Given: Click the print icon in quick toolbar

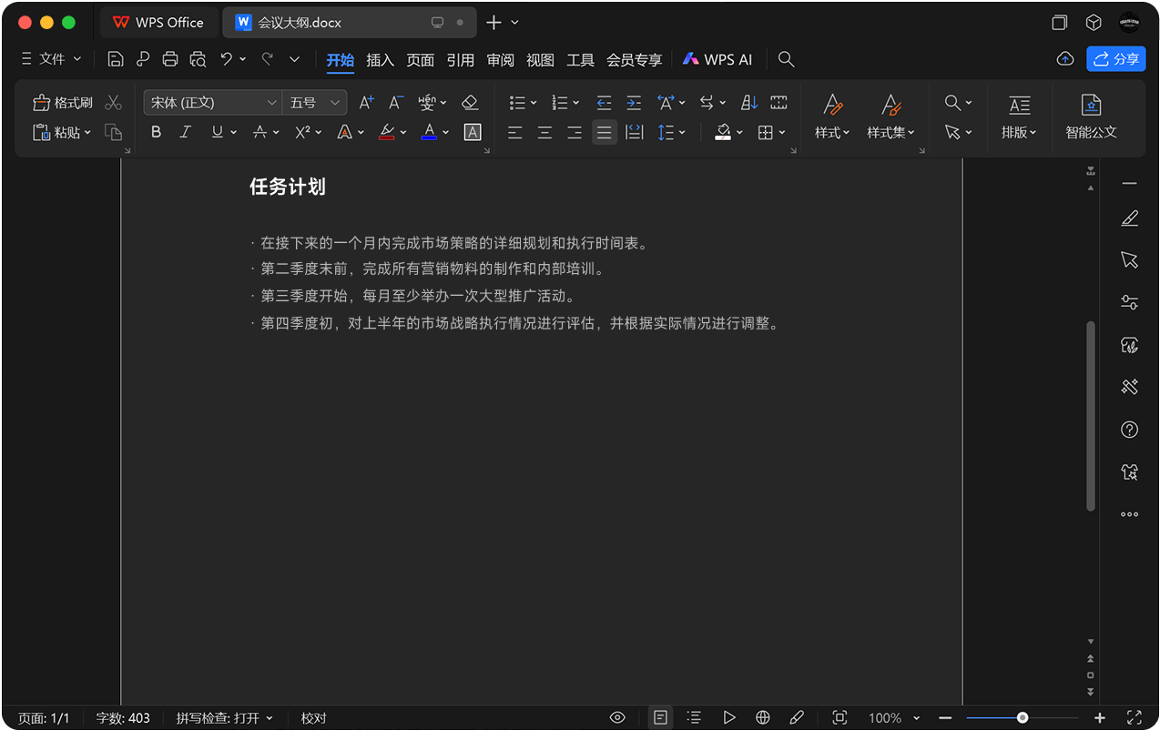Looking at the screenshot, I should (x=169, y=59).
